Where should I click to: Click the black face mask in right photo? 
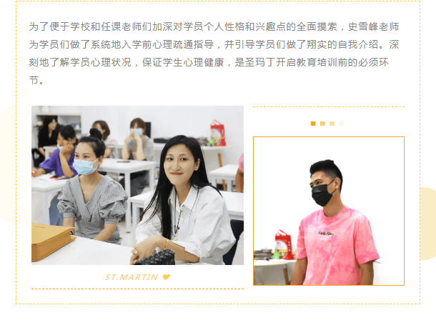322,194
